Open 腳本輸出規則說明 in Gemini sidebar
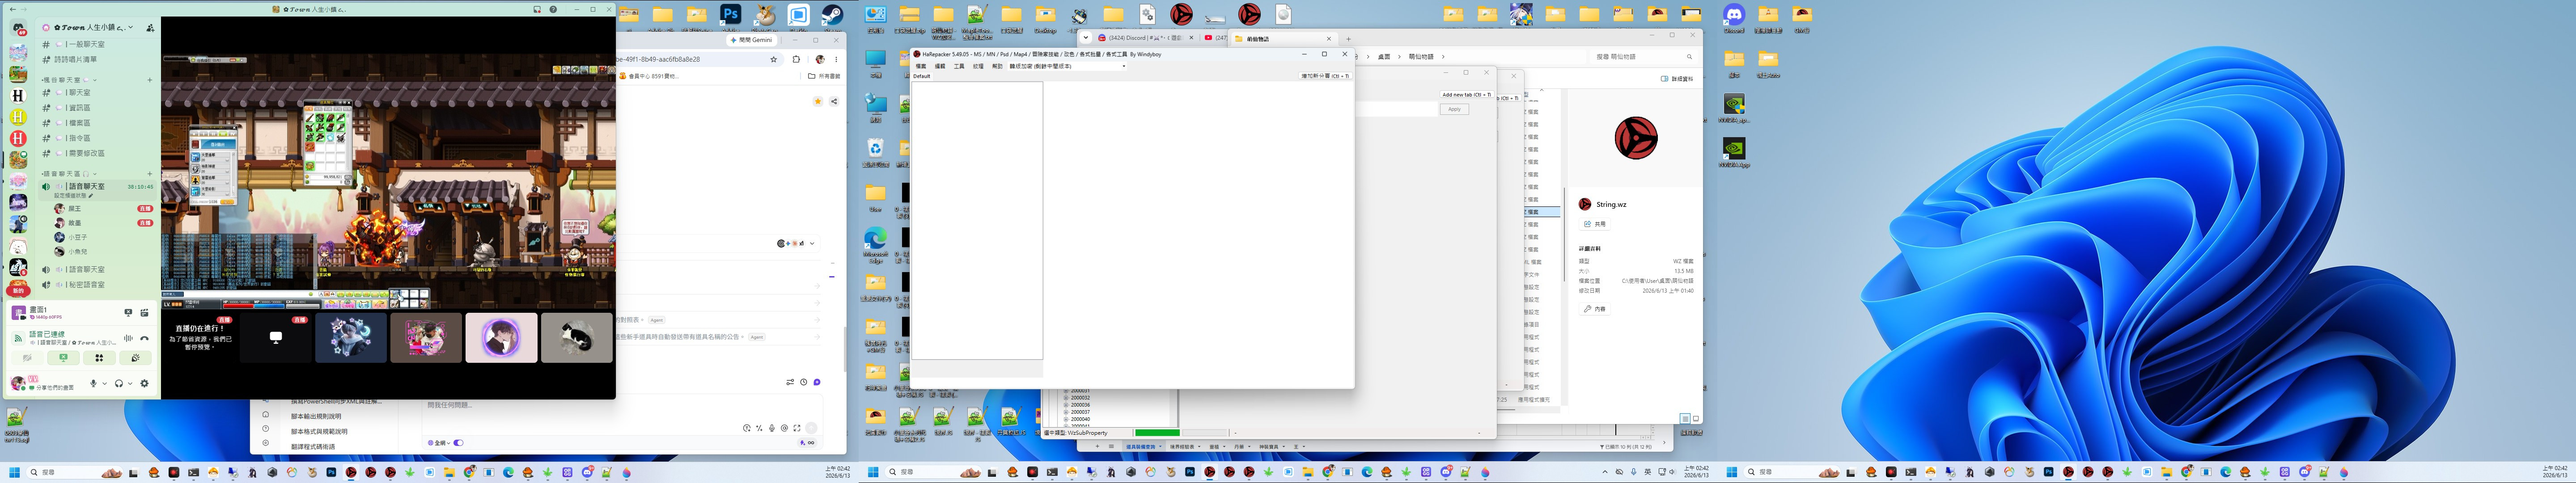The image size is (2576, 483). pyautogui.click(x=317, y=416)
